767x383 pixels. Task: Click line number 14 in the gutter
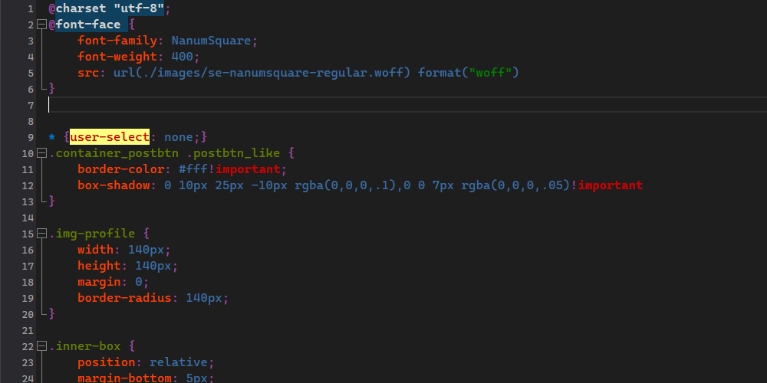pos(28,218)
